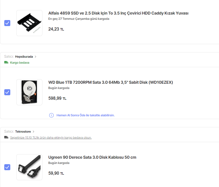Uncheck the Alfais HDD Caddy item checkbox
This screenshot has height=187, width=219.
[x=7, y=23]
